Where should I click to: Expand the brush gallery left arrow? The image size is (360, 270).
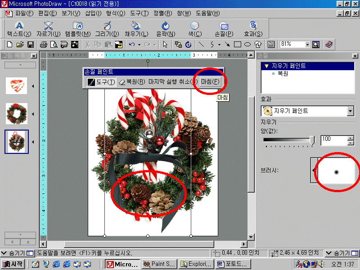pos(314,170)
